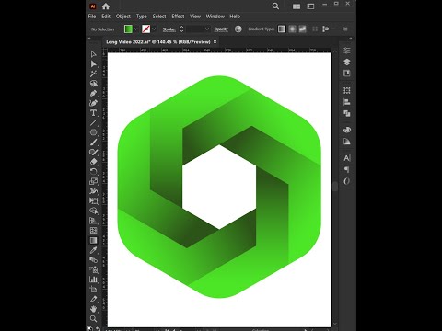This screenshot has height=331, width=442.
Task: Open the Pathfinder panel icon
Action: click(x=347, y=114)
